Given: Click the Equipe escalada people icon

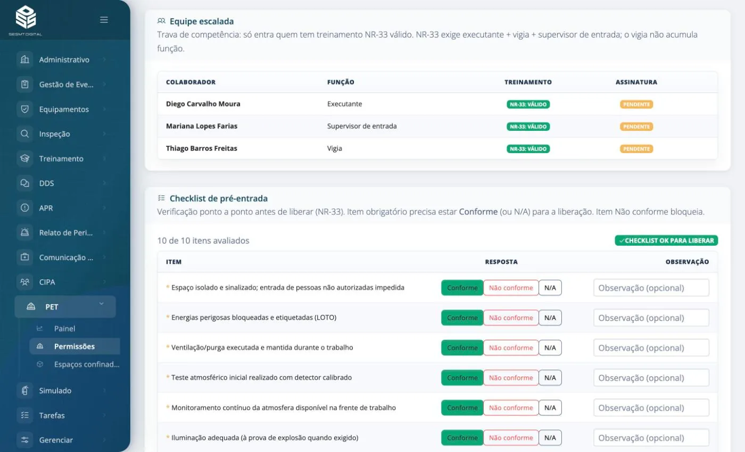Looking at the screenshot, I should [x=161, y=21].
